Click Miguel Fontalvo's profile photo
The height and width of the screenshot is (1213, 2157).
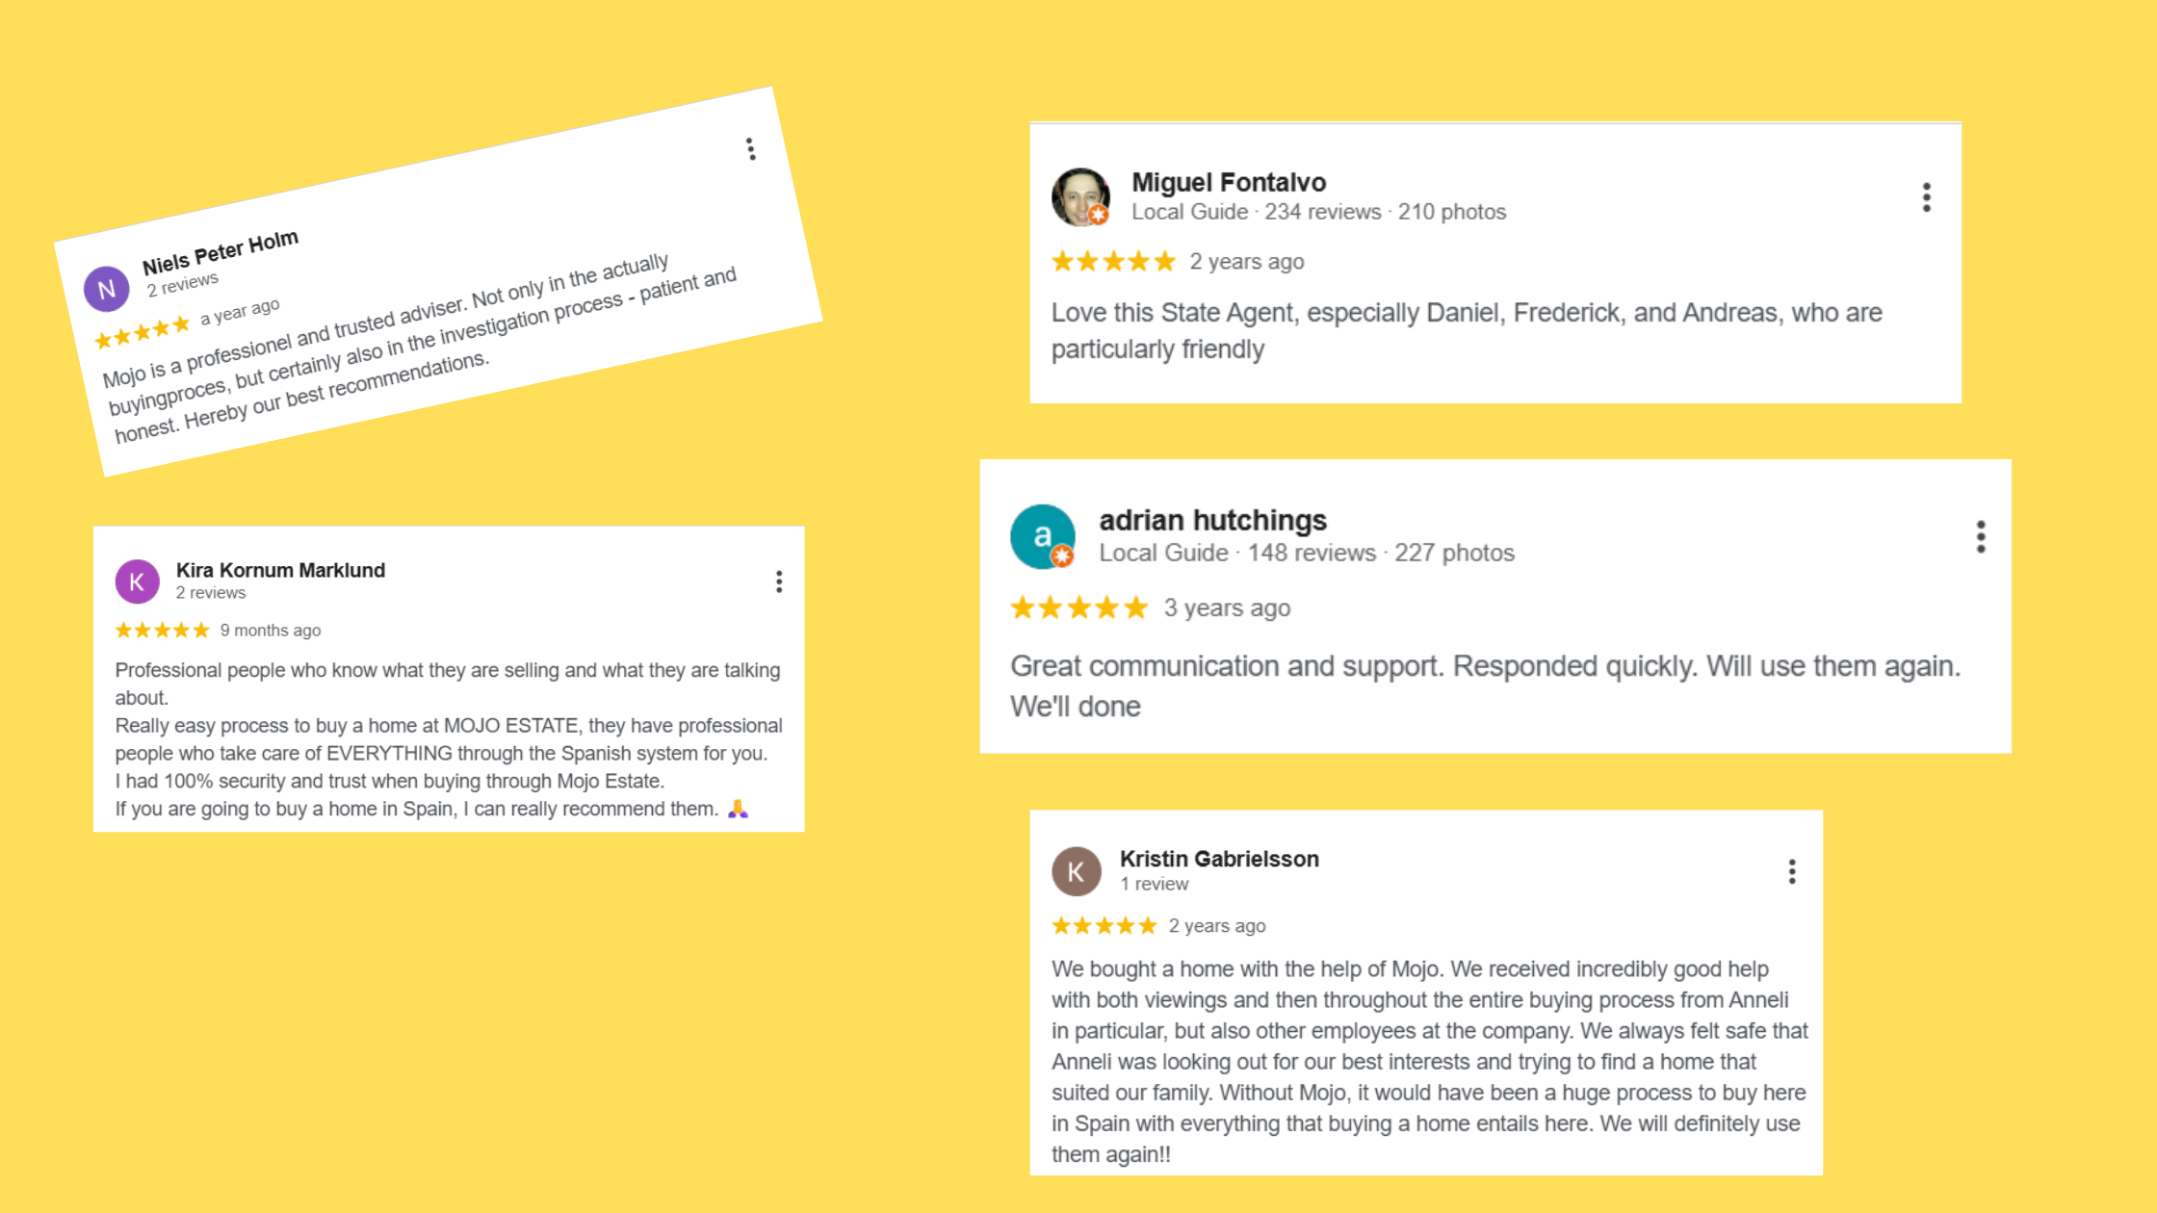click(x=1079, y=196)
